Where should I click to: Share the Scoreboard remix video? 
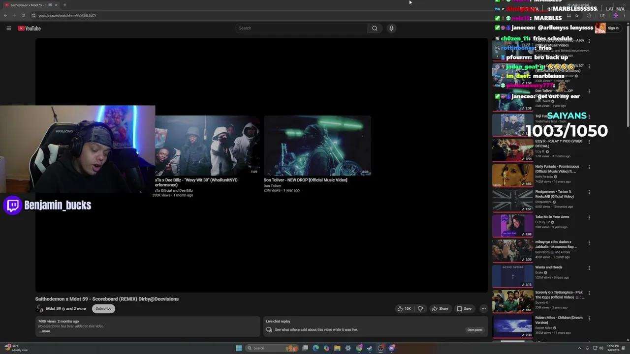[x=440, y=309]
